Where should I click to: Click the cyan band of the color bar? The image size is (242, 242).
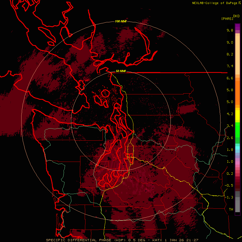coord(237,148)
